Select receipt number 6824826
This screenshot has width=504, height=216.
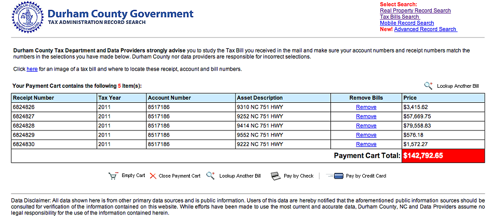pos(23,107)
